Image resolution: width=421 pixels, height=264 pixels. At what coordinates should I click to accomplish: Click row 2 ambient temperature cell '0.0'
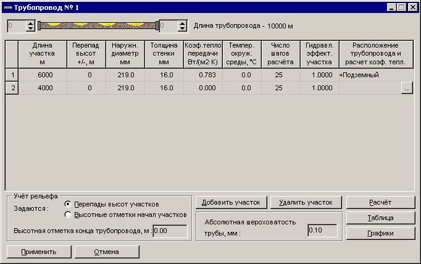click(242, 88)
